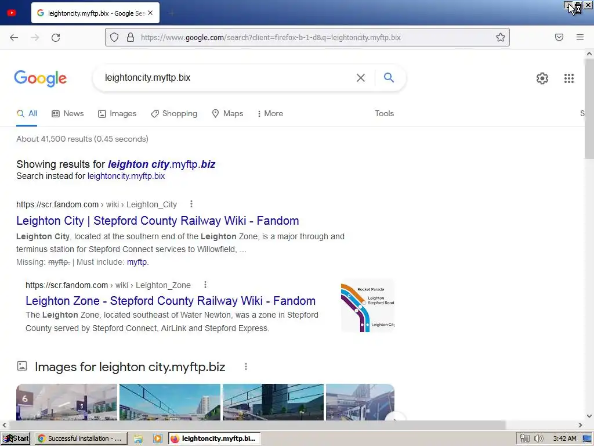594x446 pixels.
Task: Save page to Pocket
Action: point(559,37)
